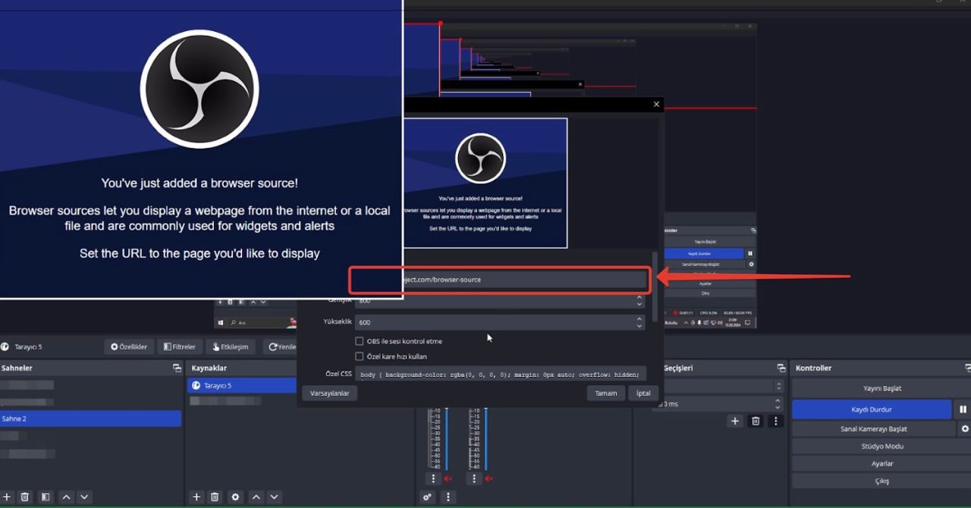Open the kebab menu in Sahne Geçişleri panel
This screenshot has height=508, width=971.
point(775,422)
